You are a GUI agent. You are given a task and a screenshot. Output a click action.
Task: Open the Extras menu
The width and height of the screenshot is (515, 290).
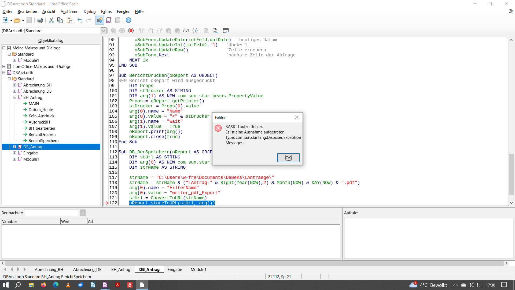[106, 12]
